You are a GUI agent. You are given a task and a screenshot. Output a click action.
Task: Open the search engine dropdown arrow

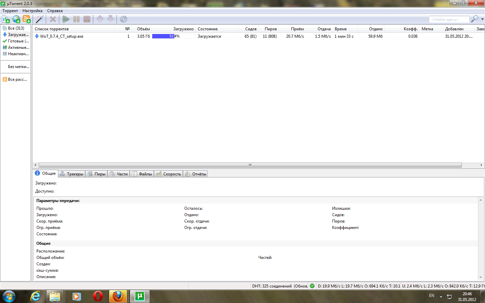(482, 19)
